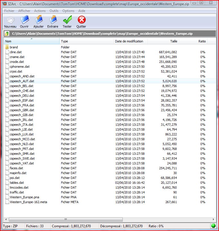The height and width of the screenshot is (231, 219).
Task: Open an archive with the Ouvrir icon
Action: pos(24,20)
